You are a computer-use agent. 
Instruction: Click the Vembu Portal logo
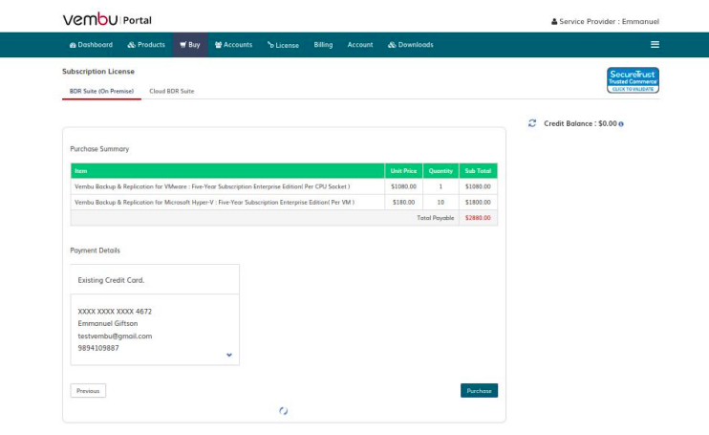coord(107,19)
